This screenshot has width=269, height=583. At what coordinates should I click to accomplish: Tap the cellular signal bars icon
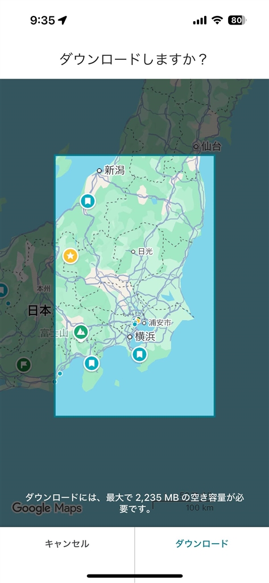click(200, 20)
